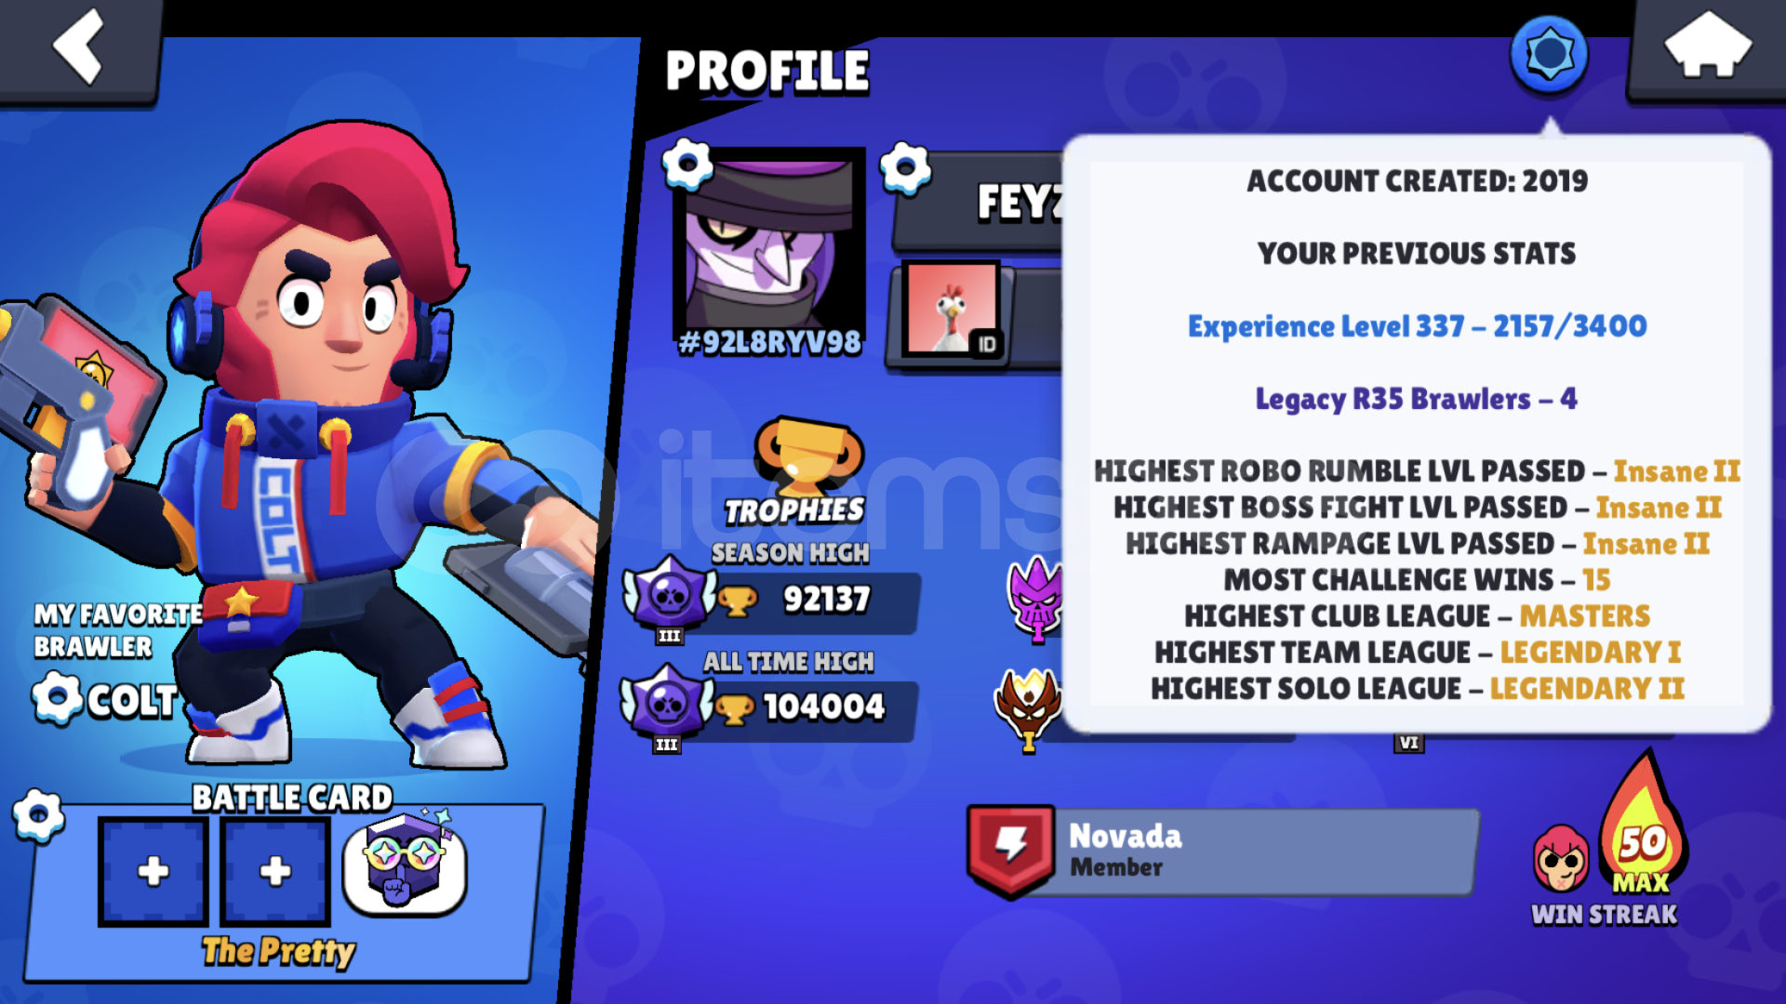Tap the season high 92137 trophies bar
The image size is (1786, 1004).
[x=772, y=601]
